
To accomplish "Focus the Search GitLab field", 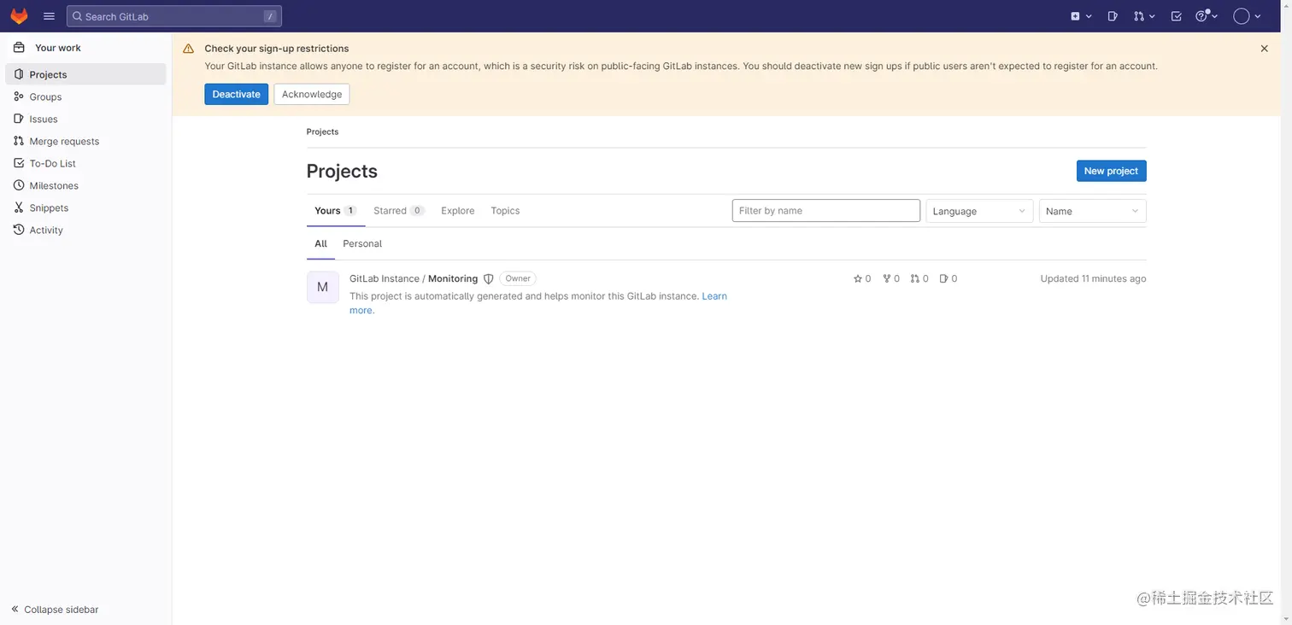I will point(174,16).
